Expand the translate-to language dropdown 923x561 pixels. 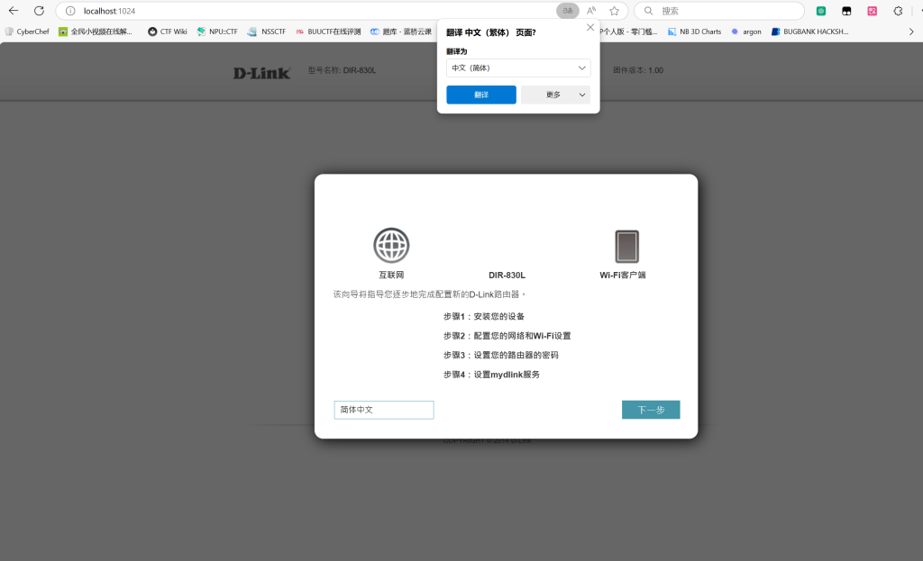(518, 68)
